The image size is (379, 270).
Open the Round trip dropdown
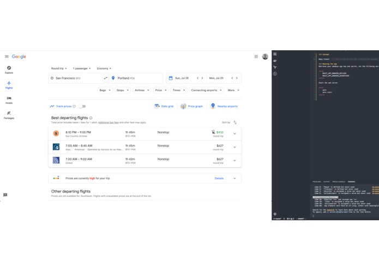point(59,68)
